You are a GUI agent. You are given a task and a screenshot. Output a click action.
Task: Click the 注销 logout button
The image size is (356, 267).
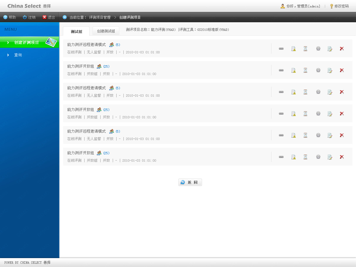[x=29, y=18]
